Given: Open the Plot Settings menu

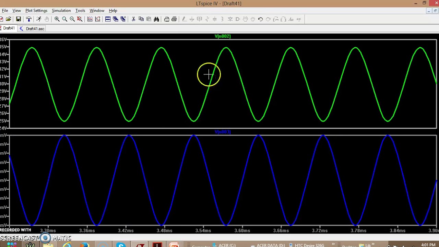Looking at the screenshot, I should [x=36, y=11].
